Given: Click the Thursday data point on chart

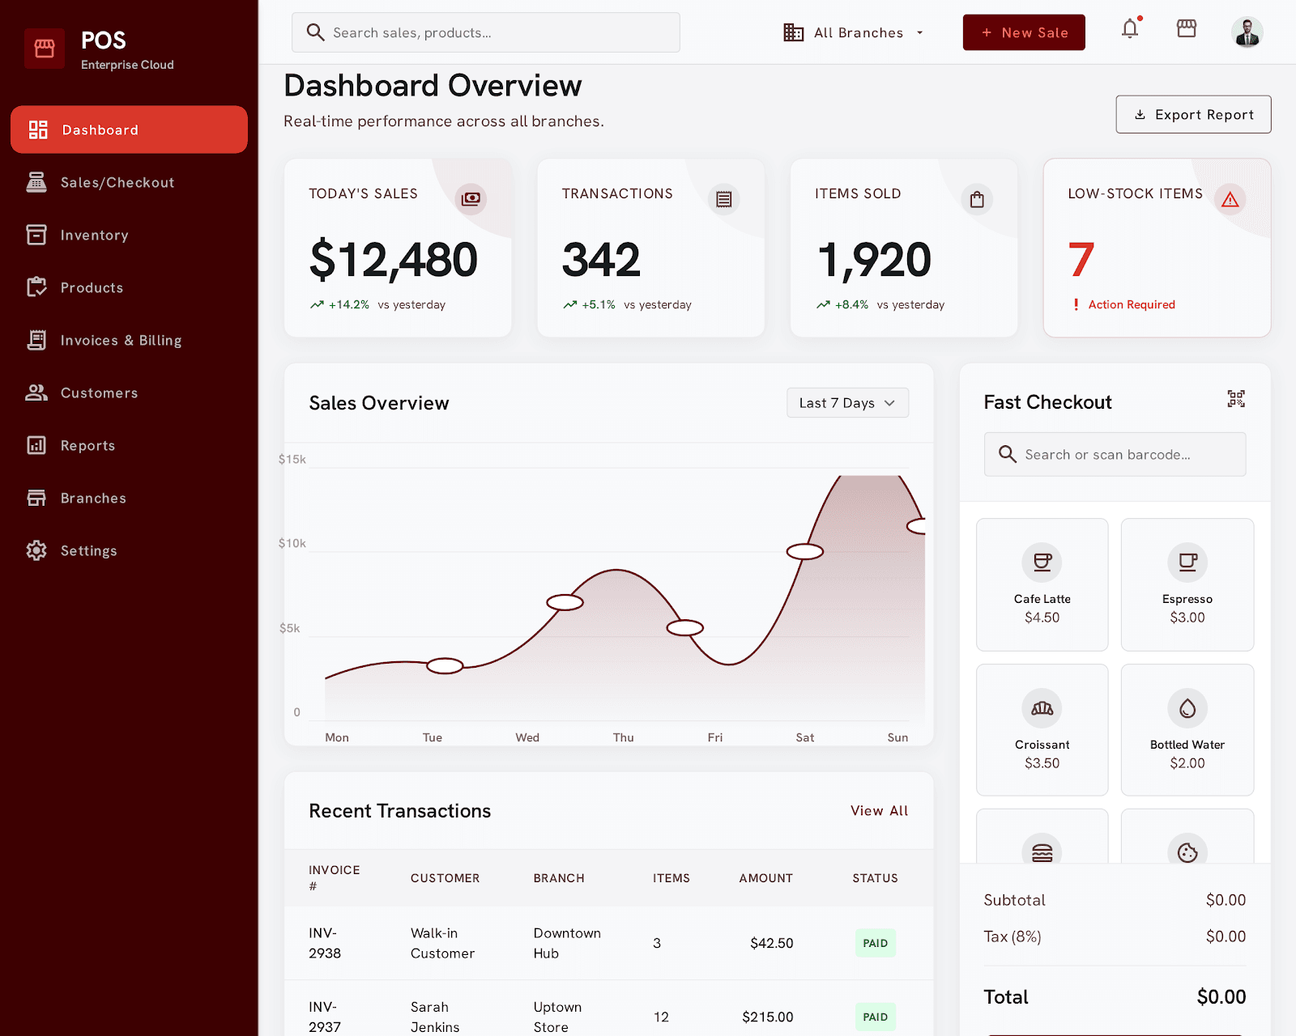Looking at the screenshot, I should point(684,627).
